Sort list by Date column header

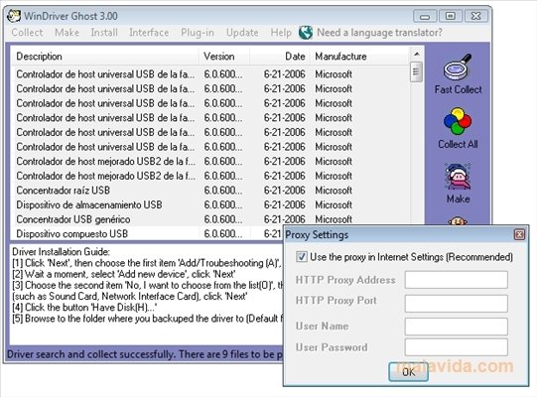coord(280,57)
